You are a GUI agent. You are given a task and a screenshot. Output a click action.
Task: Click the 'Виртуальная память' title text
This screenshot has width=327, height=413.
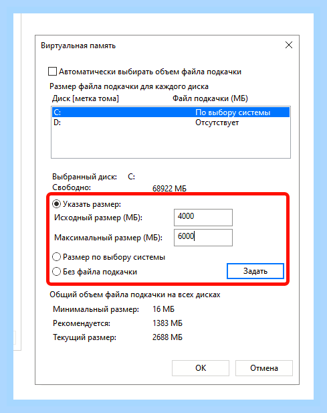tap(78, 46)
